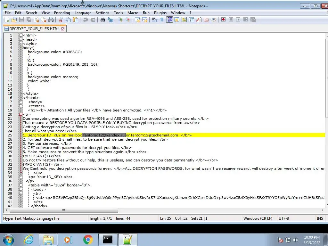The image size is (328, 246).
Task: Toggle Show All Characters pilcrow icon
Action: pyautogui.click(x=162, y=20)
